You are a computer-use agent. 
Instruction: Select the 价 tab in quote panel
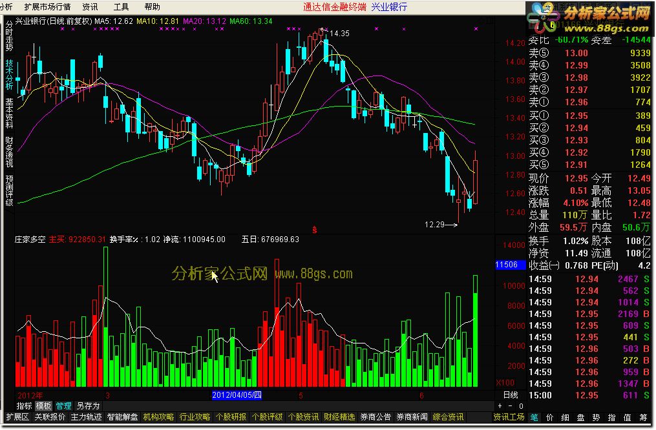(550, 418)
